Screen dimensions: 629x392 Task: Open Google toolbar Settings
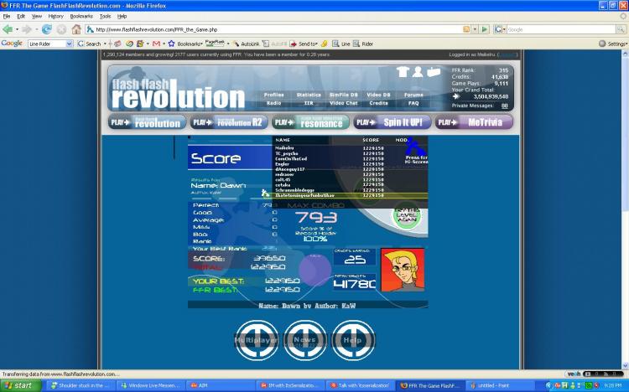612,44
